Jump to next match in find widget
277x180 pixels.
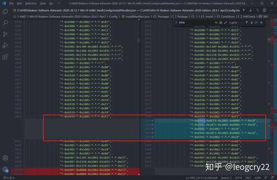(252, 23)
